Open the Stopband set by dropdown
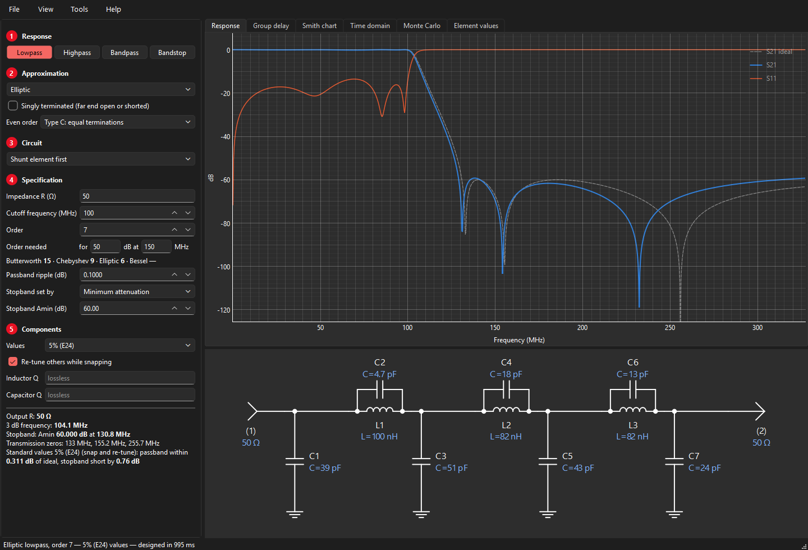The height and width of the screenshot is (550, 808). coord(137,292)
